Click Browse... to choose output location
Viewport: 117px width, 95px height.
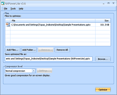point(103,59)
